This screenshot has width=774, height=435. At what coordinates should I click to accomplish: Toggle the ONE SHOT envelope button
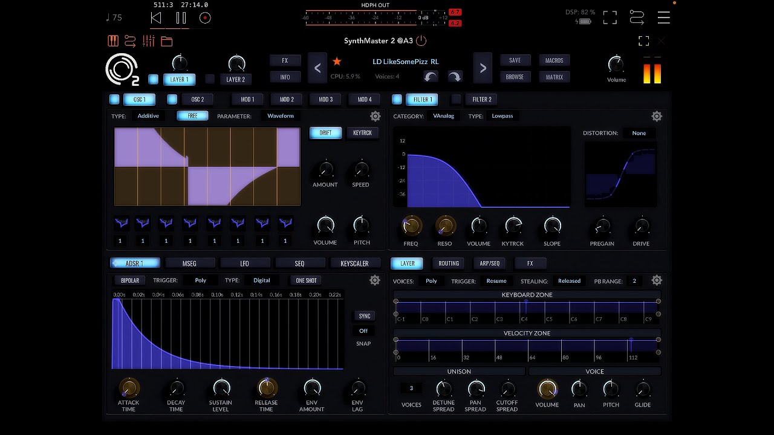pos(306,280)
